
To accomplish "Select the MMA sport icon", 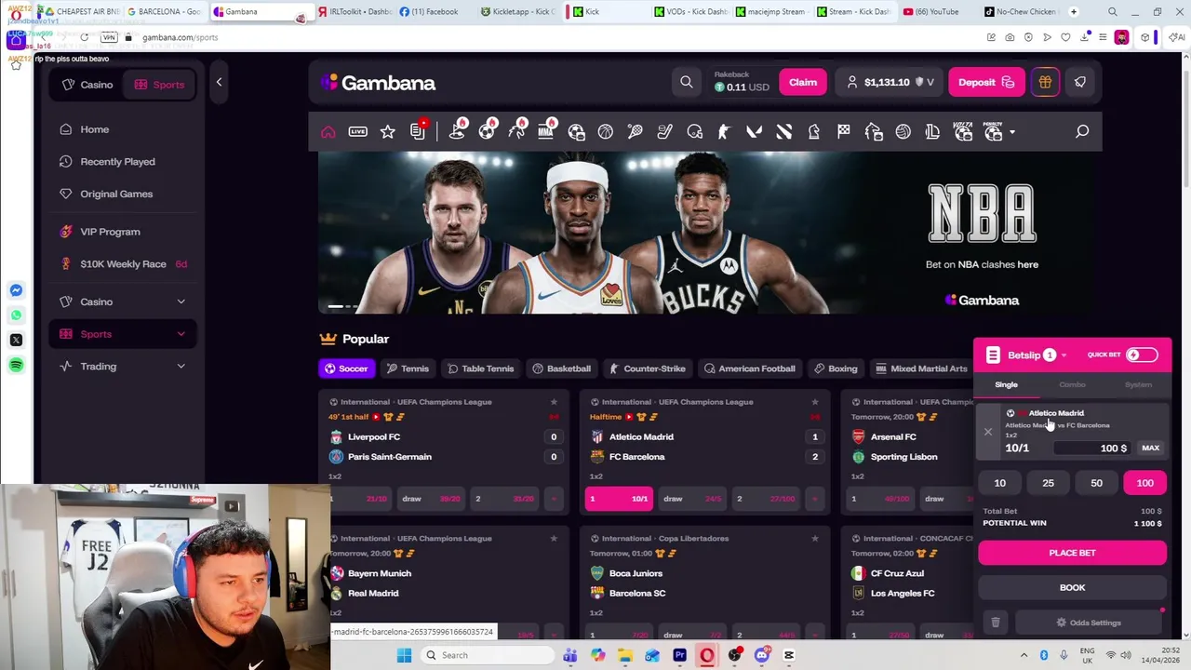I will (x=546, y=132).
